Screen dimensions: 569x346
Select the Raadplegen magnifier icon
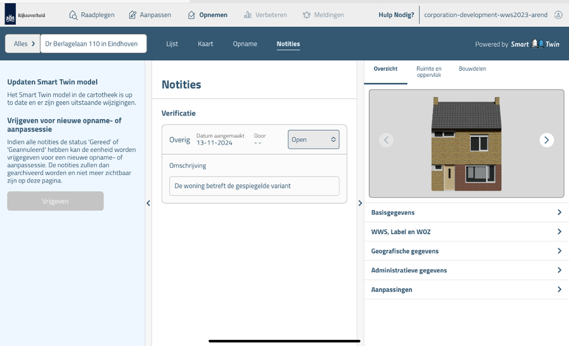pos(73,15)
